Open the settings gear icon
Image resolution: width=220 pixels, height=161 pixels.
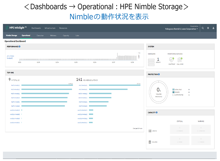[x=208, y=28]
